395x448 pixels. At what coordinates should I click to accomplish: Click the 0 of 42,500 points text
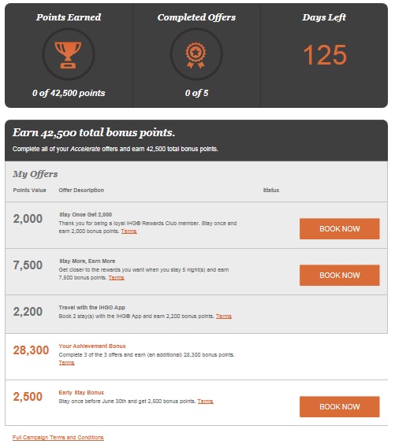[x=69, y=93]
